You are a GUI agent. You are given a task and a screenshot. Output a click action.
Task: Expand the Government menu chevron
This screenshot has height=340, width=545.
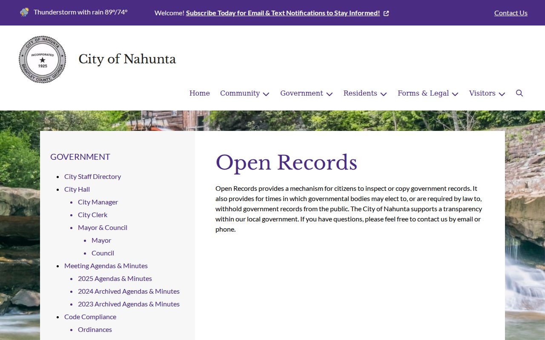[330, 94]
